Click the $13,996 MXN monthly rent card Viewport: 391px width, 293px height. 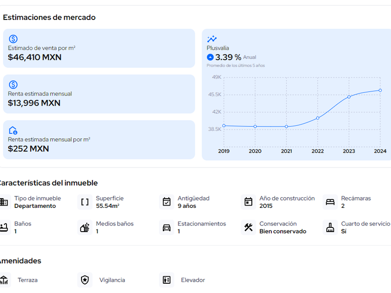[99, 94]
